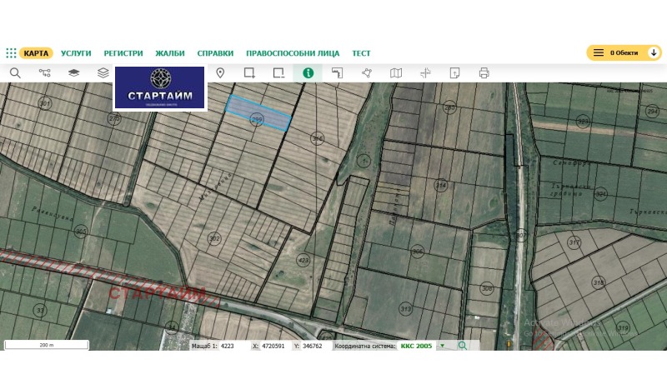Select the polygon draw tool
This screenshot has width=667, height=374.
367,73
